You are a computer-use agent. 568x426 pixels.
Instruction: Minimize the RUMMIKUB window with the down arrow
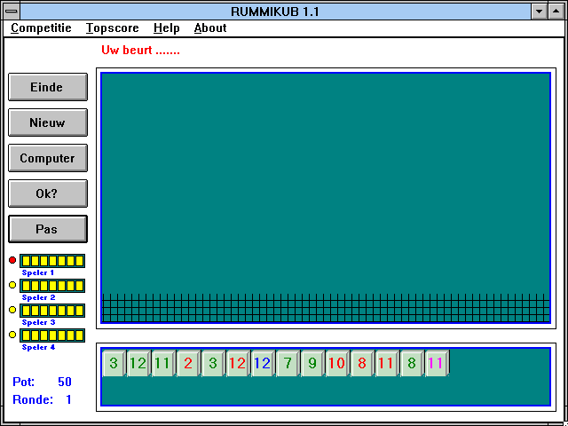click(x=539, y=12)
